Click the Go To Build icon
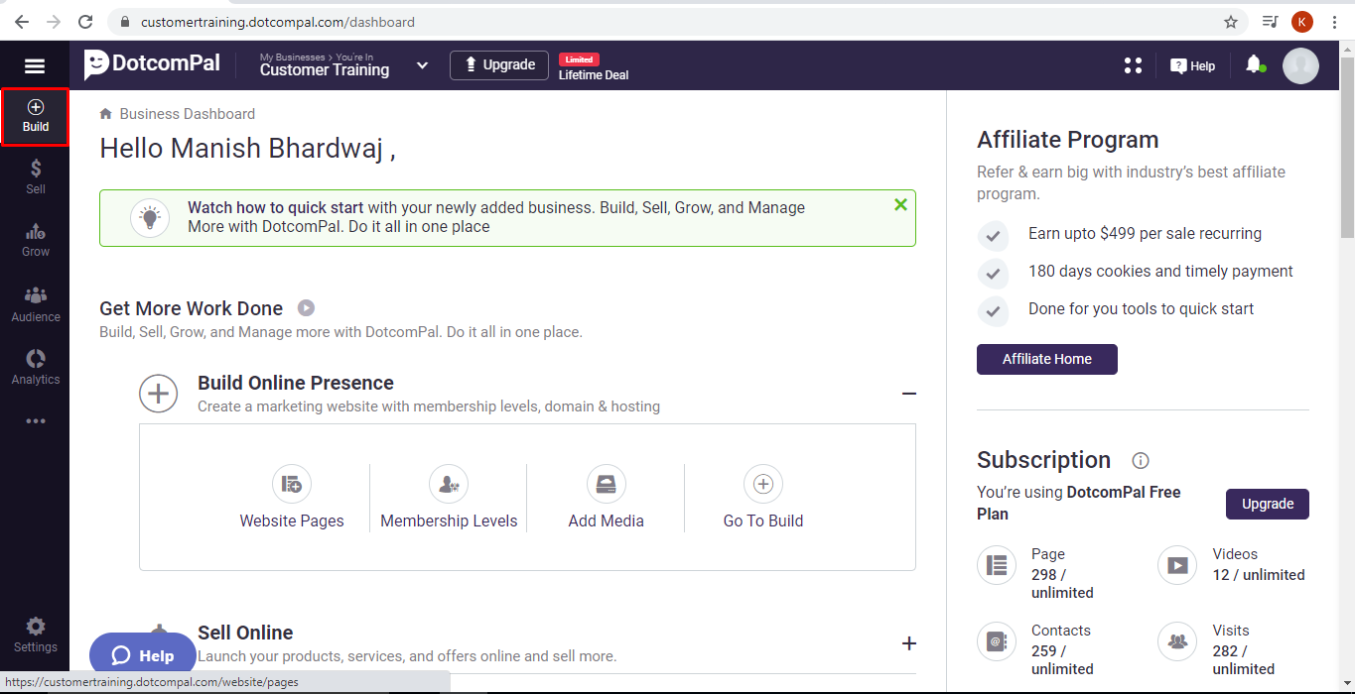This screenshot has width=1355, height=694. pos(763,484)
